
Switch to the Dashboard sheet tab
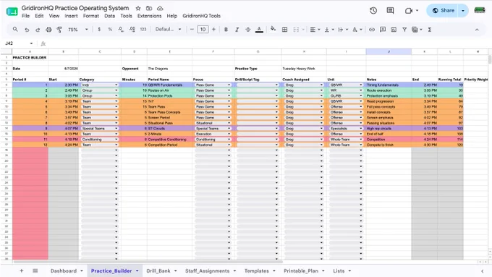pyautogui.click(x=64, y=270)
